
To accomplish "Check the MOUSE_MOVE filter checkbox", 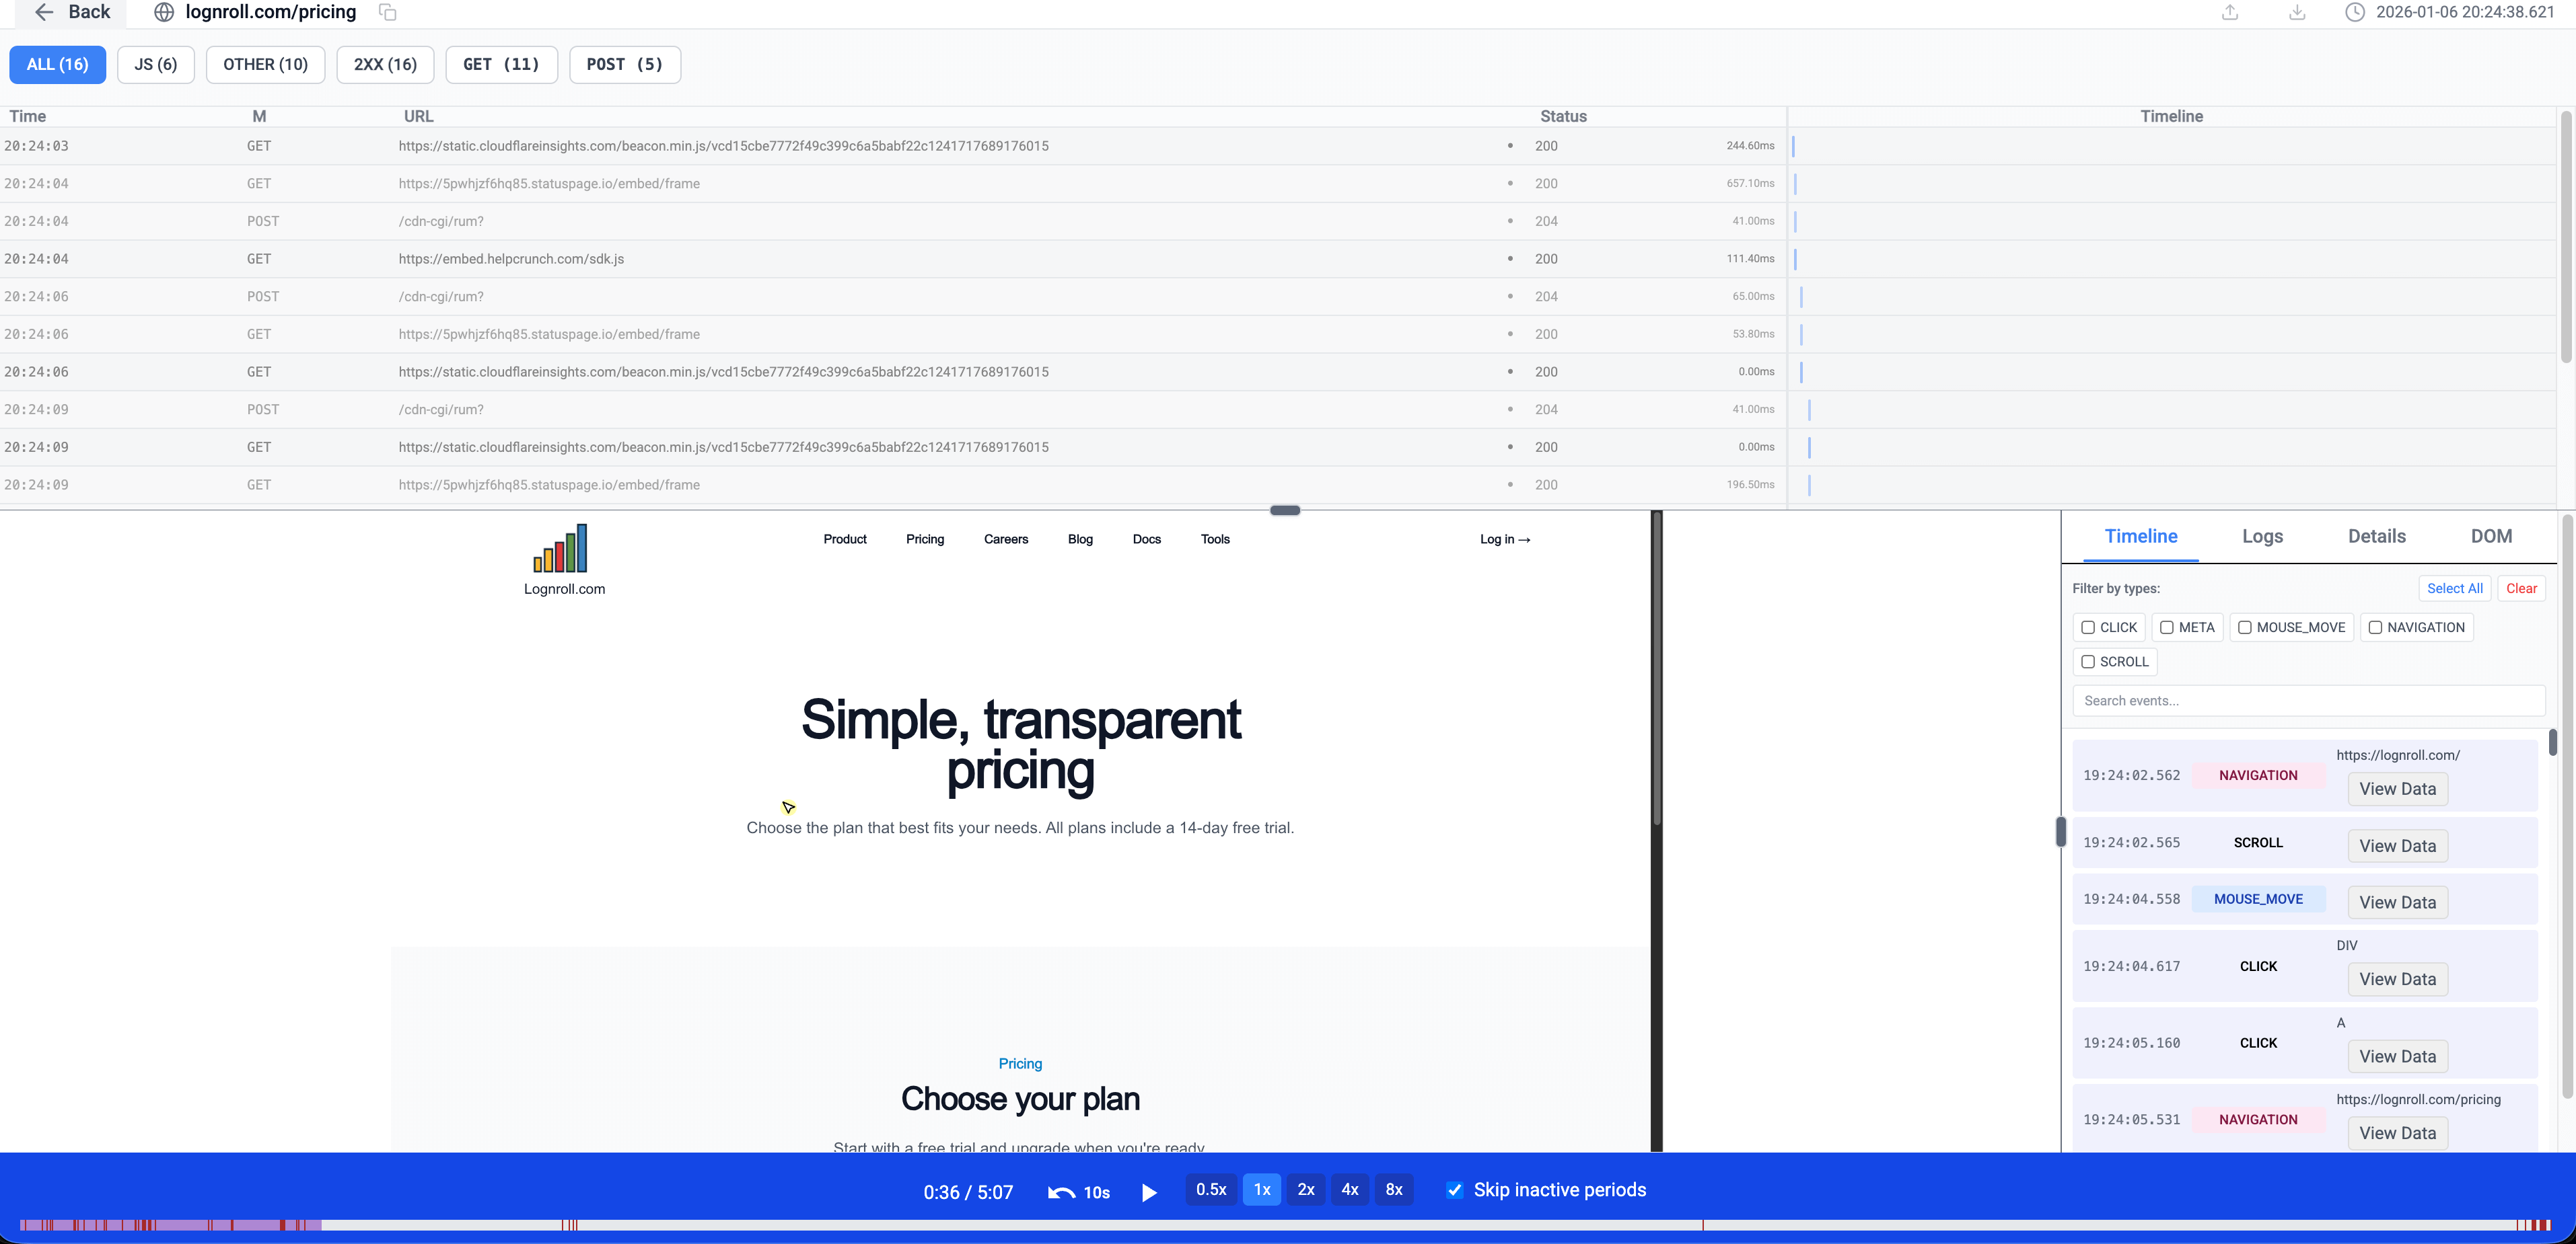I will click(2245, 627).
